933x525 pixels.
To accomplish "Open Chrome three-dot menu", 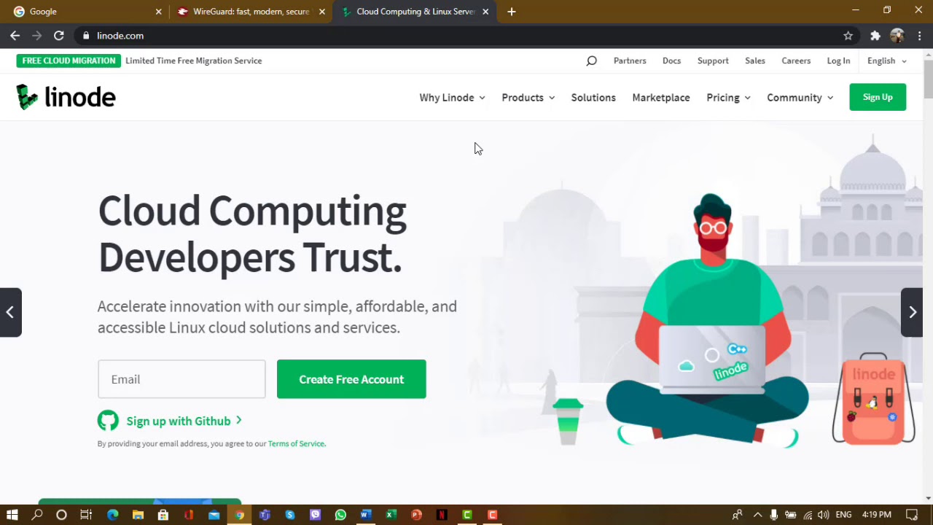I will tap(919, 35).
